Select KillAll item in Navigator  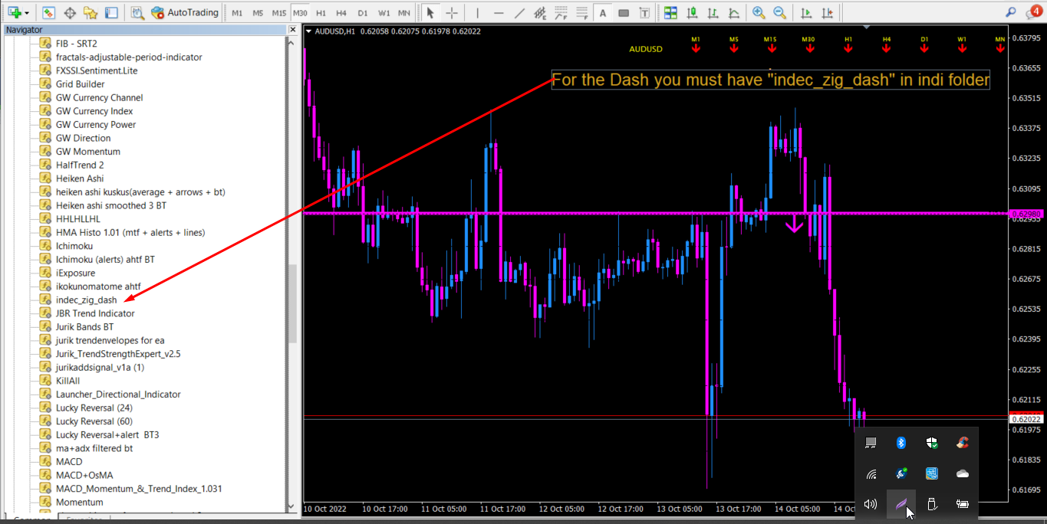point(67,381)
